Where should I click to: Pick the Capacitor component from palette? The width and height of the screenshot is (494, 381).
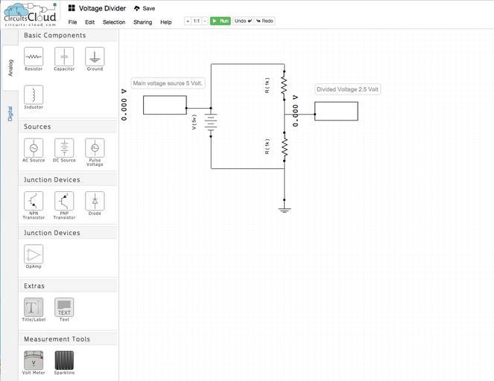[64, 57]
